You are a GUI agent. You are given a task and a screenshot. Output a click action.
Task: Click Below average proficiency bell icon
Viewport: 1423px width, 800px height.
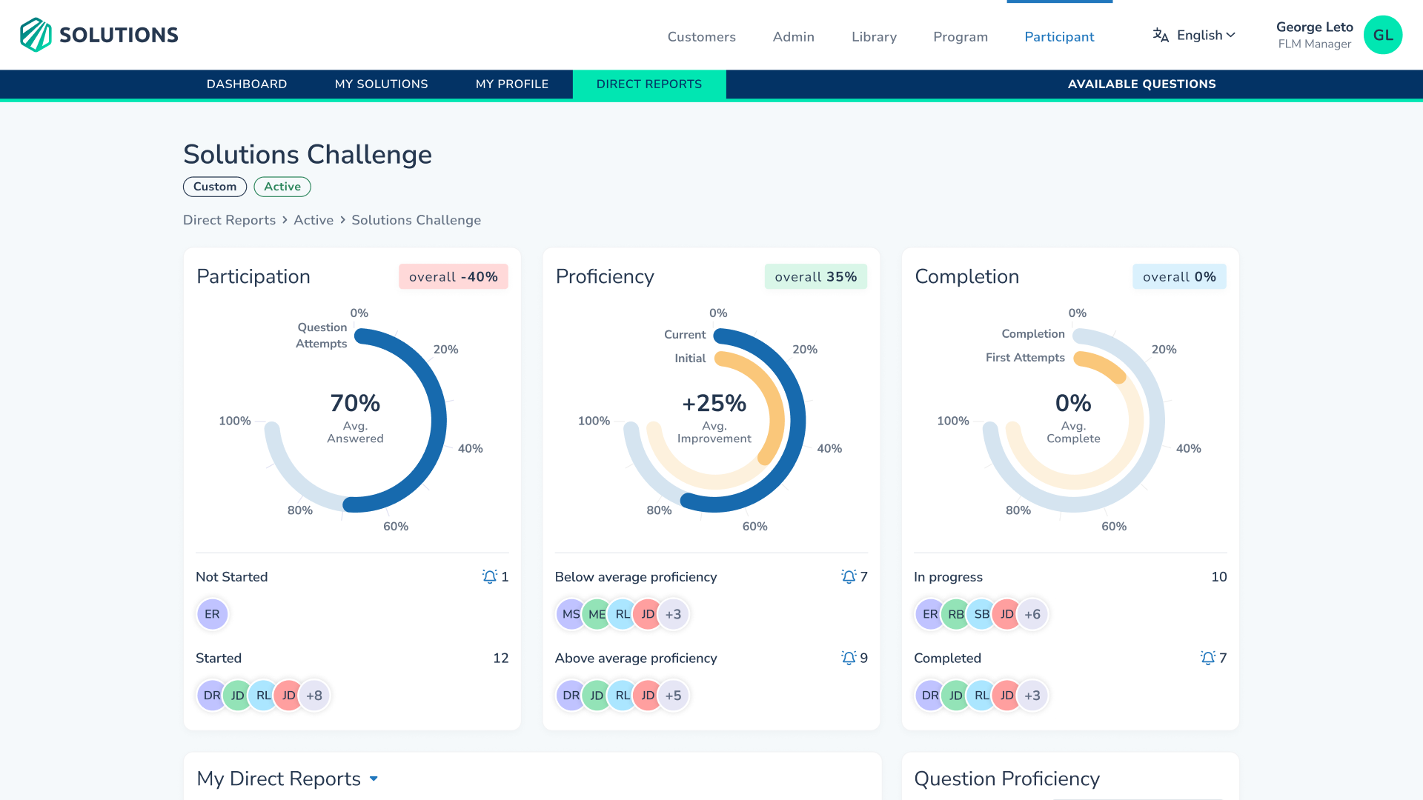click(x=848, y=576)
